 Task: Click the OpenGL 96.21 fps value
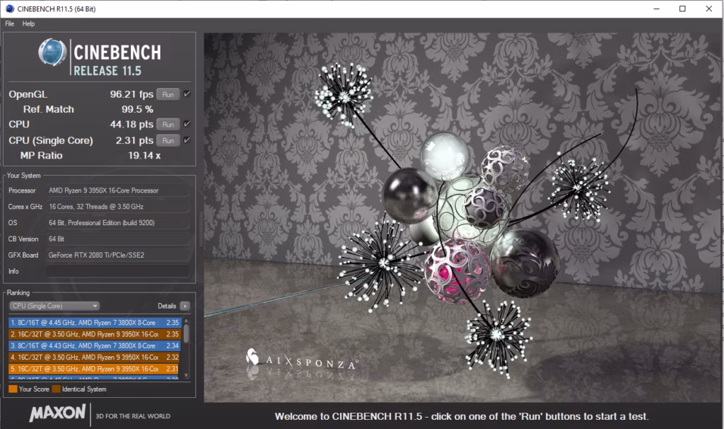pos(132,94)
